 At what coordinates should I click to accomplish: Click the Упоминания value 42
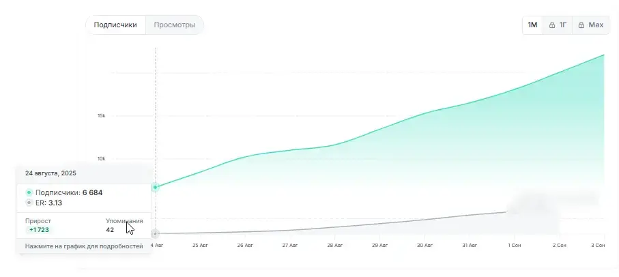(x=110, y=230)
